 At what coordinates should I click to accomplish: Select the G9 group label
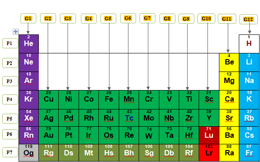click(x=186, y=19)
